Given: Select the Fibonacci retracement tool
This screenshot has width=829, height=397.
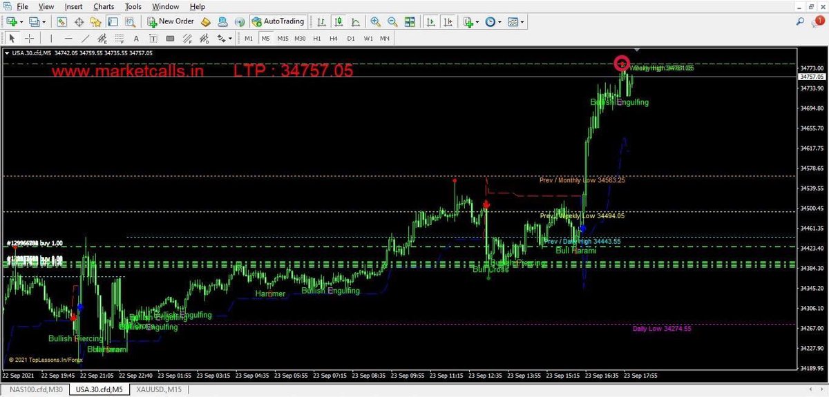Looking at the screenshot, I should [x=119, y=38].
